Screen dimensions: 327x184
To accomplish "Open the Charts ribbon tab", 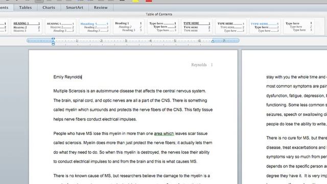I will click(49, 8).
